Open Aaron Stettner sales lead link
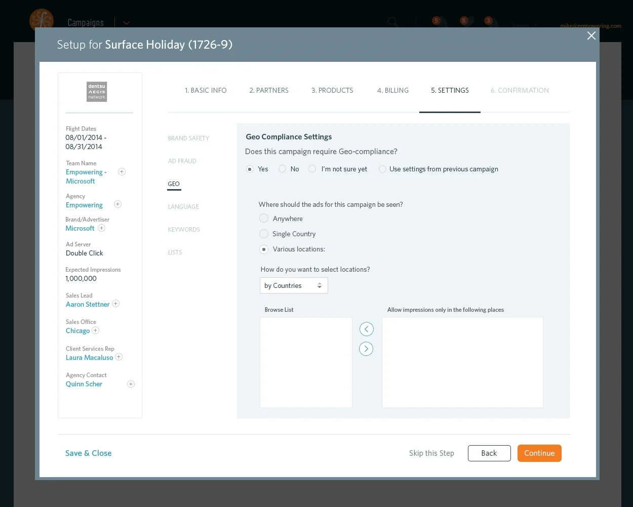This screenshot has width=633, height=507. click(88, 304)
